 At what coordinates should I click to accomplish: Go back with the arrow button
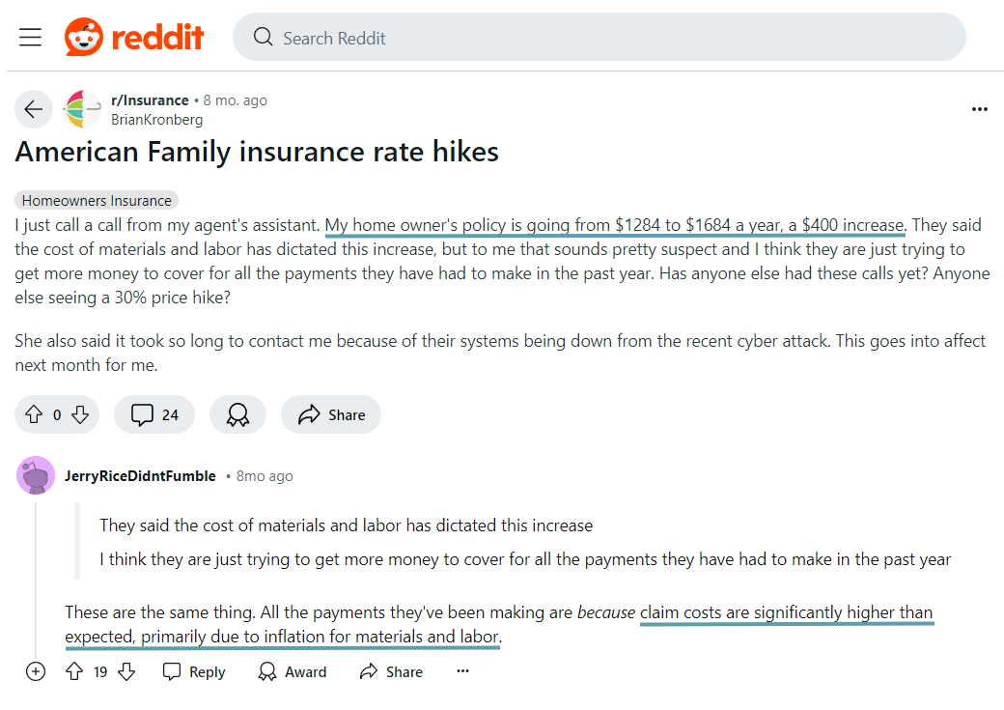[x=33, y=109]
